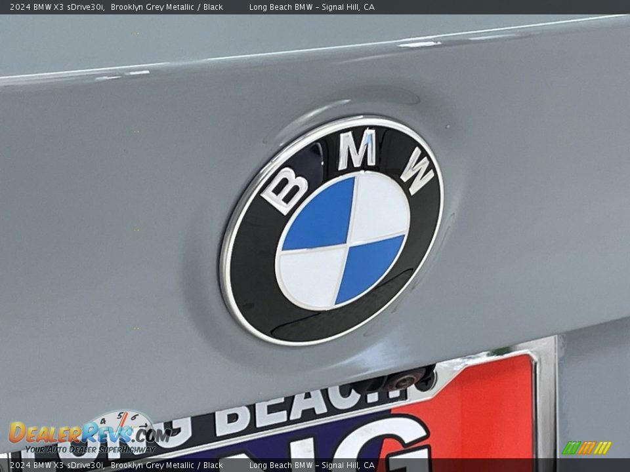This screenshot has width=630, height=472.
Task: Click the bottom caption '2024 BMW X3 sDrive30i'
Action: (x=57, y=465)
